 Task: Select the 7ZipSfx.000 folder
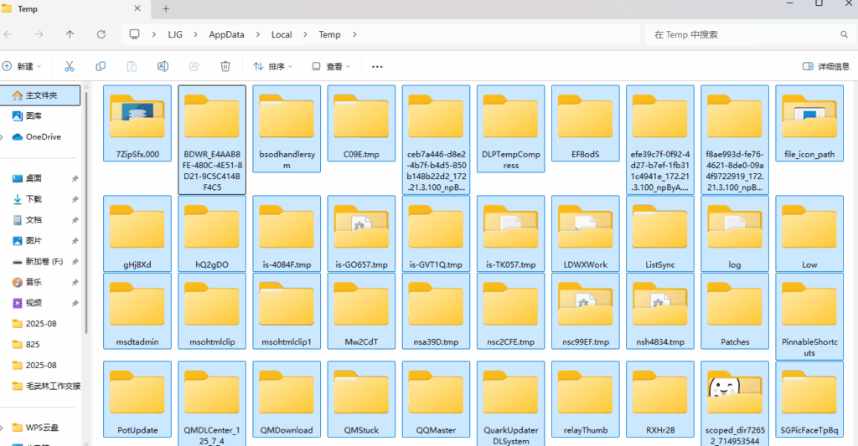(137, 122)
